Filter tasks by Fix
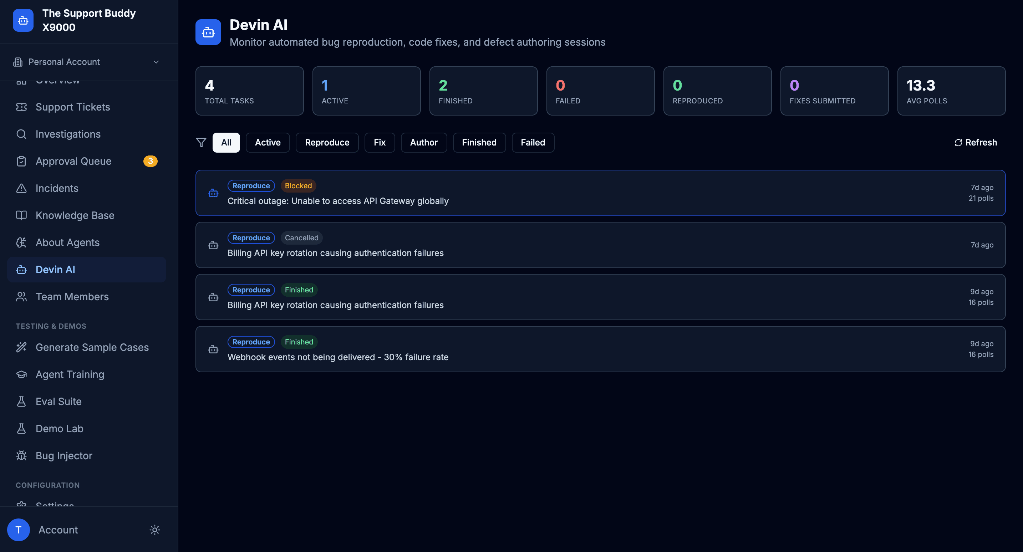The height and width of the screenshot is (552, 1023). point(380,143)
